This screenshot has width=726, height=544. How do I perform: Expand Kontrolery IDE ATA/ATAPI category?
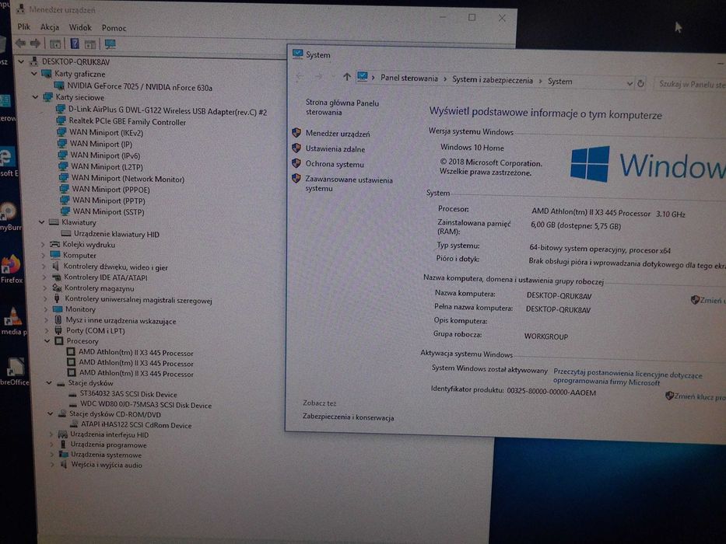pyautogui.click(x=44, y=277)
